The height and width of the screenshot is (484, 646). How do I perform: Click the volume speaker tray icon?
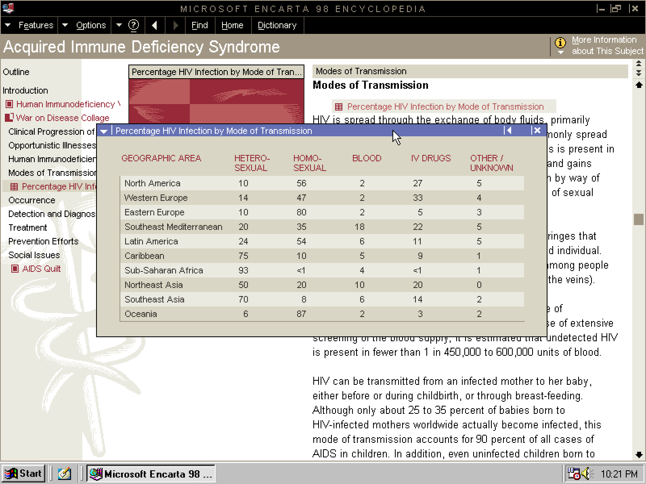[x=586, y=473]
